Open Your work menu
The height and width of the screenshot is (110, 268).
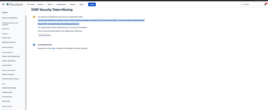click(31, 5)
